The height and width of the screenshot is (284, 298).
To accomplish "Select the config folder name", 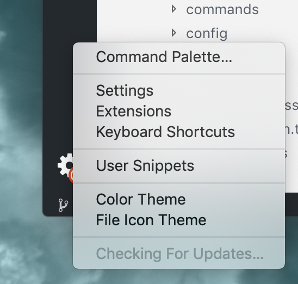I will coord(207,34).
